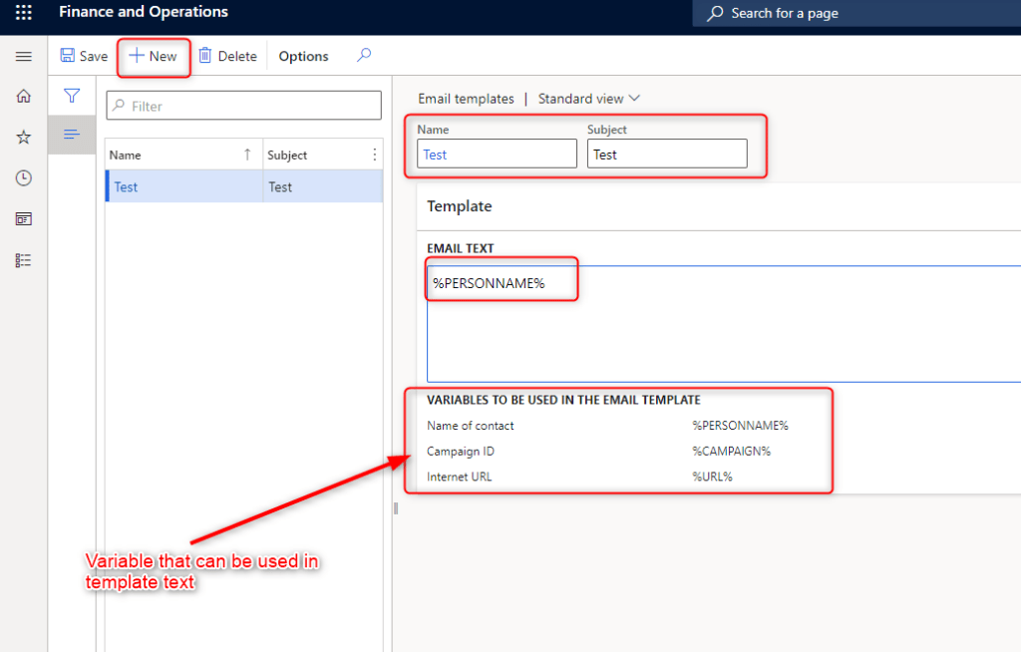Delete the selected template
The height and width of the screenshot is (652, 1021).
227,56
